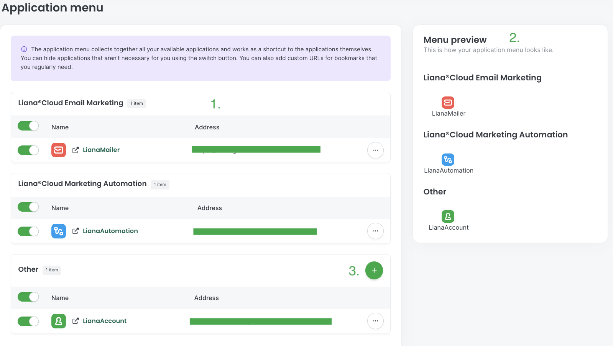Click the external link icon beside LianaAccount

click(x=76, y=321)
